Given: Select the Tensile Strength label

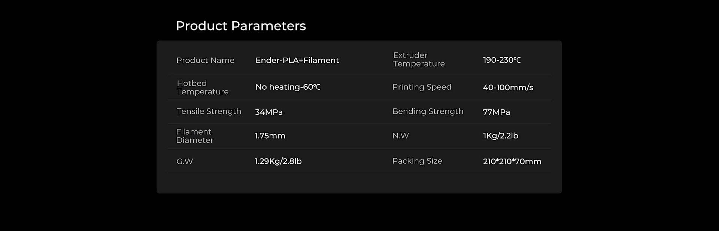Looking at the screenshot, I should click(x=209, y=111).
